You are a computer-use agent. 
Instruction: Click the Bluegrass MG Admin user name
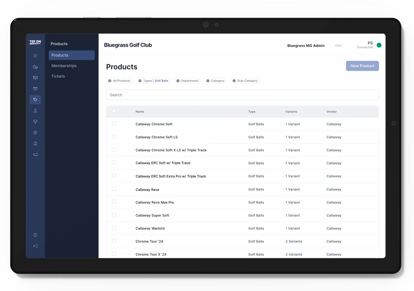(306, 46)
